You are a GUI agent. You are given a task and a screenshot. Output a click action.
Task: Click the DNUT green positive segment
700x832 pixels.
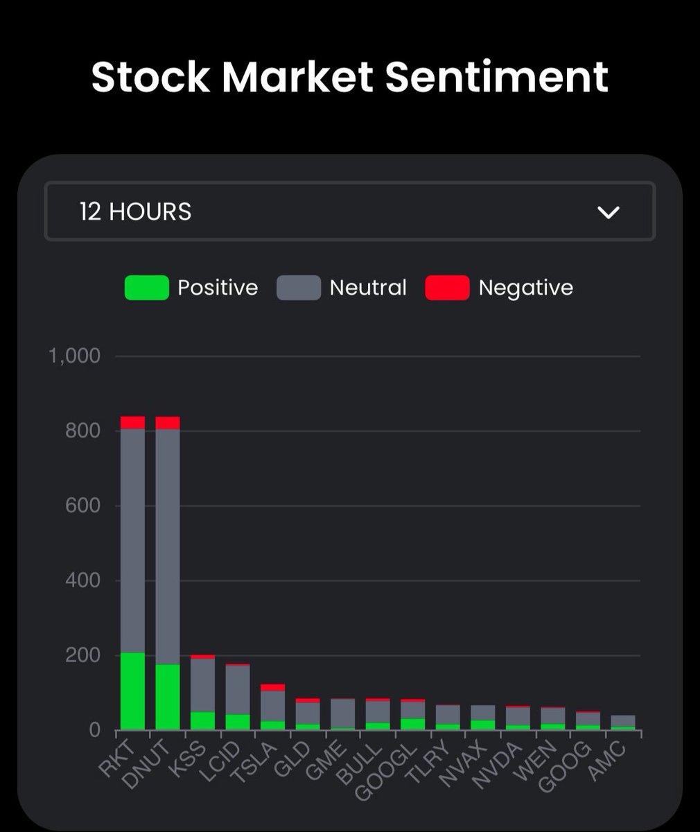(x=168, y=697)
